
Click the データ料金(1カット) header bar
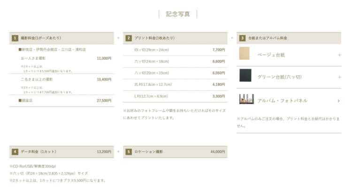[x=61, y=152]
